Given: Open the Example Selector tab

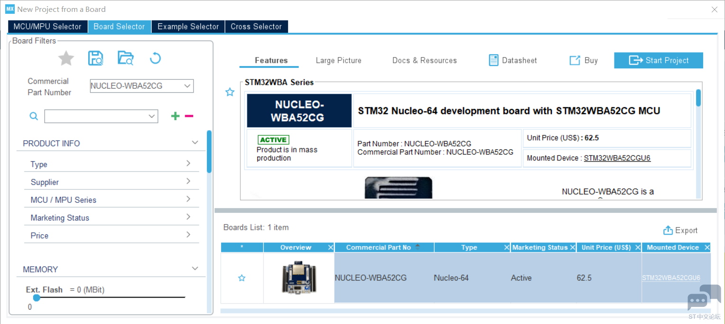Looking at the screenshot, I should pos(188,27).
